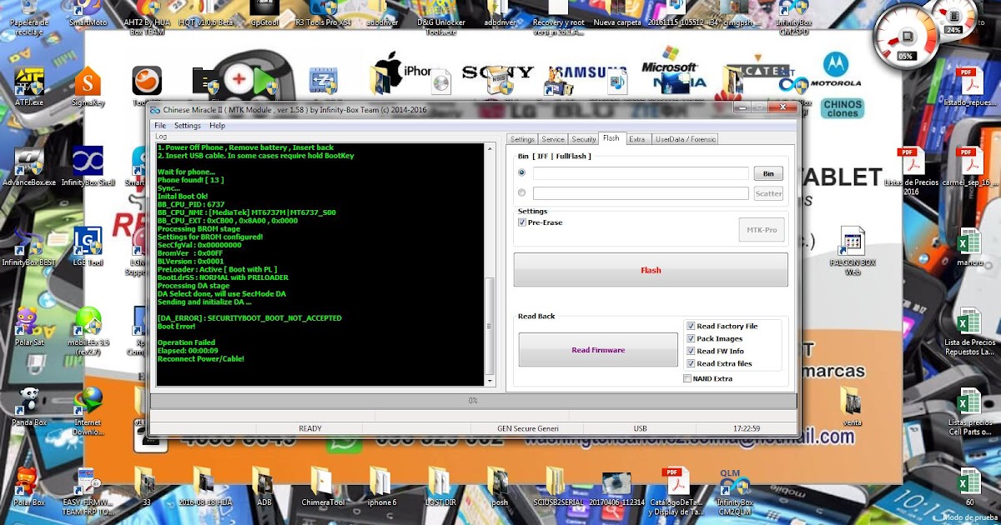Open the mancro Excel file icon
This screenshot has height=525, width=1001.
point(969,246)
